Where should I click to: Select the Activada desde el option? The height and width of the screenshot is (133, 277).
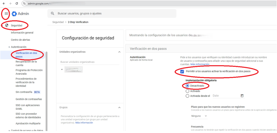pyautogui.click(x=187, y=96)
